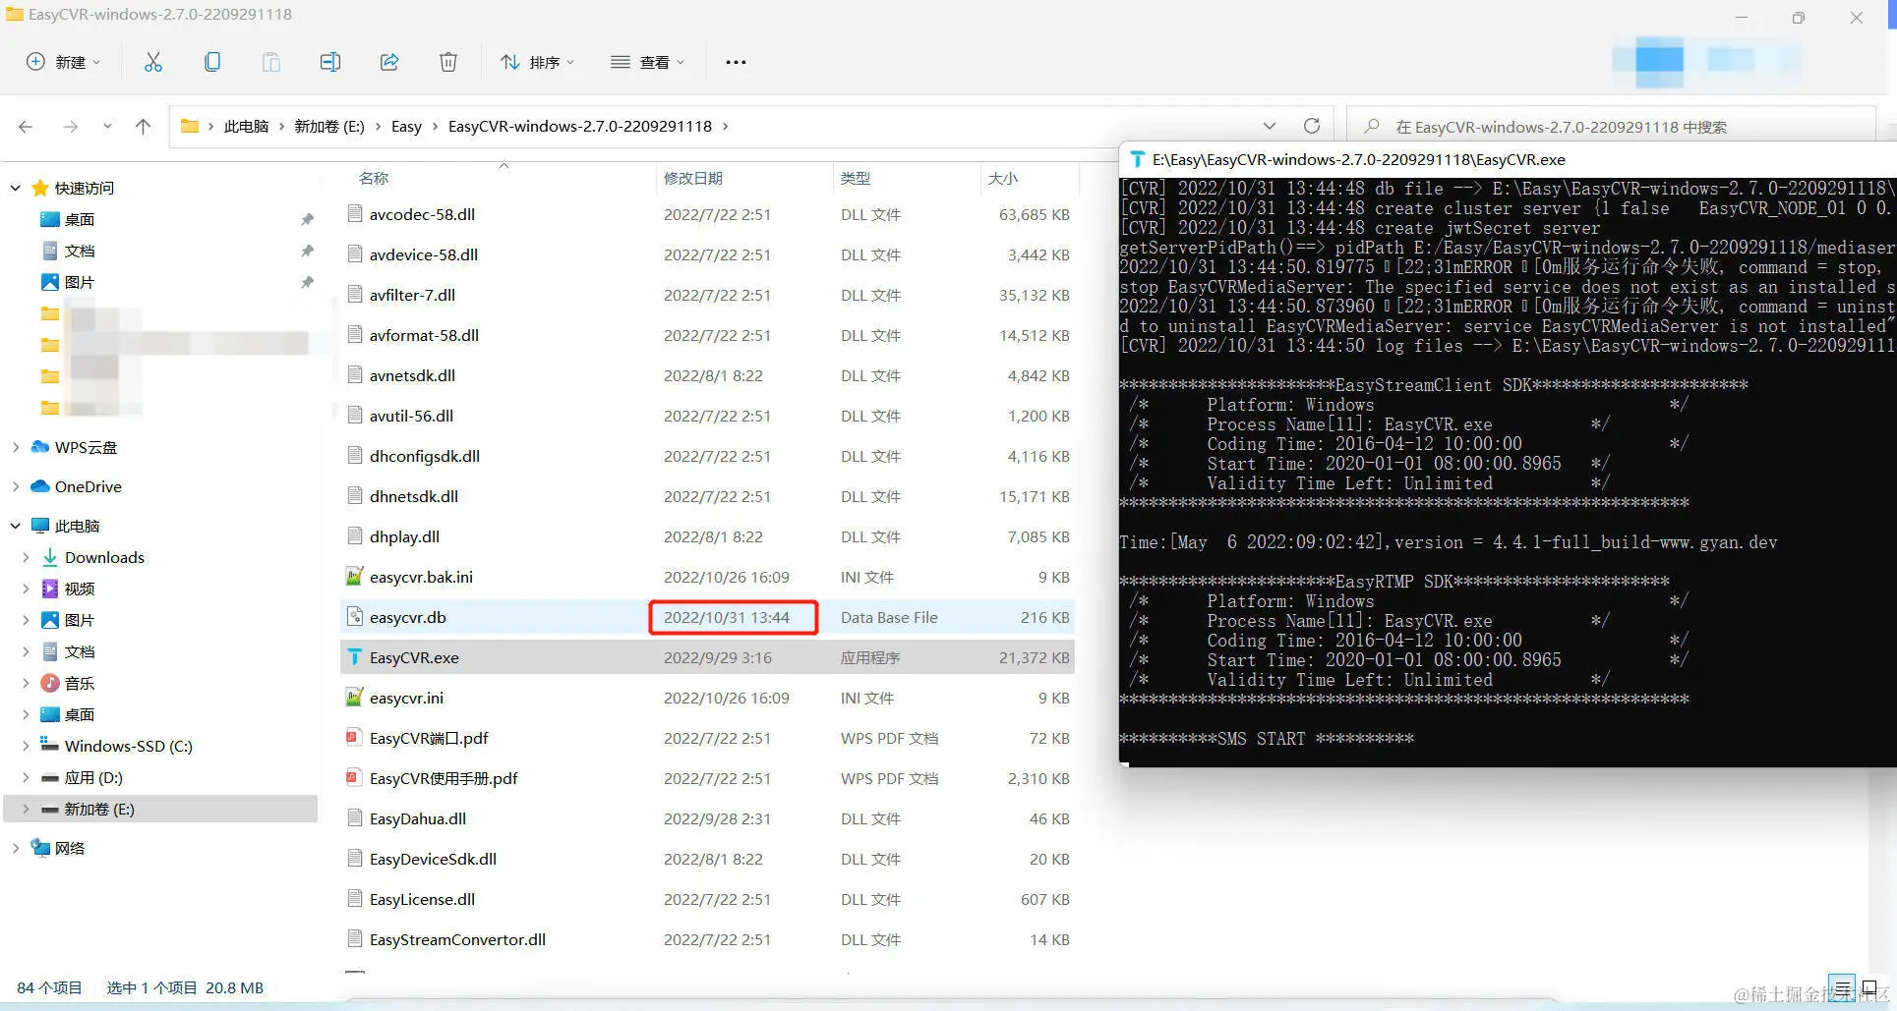The width and height of the screenshot is (1897, 1011).
Task: Select the EasyDahua.dll file
Action: 707,818
